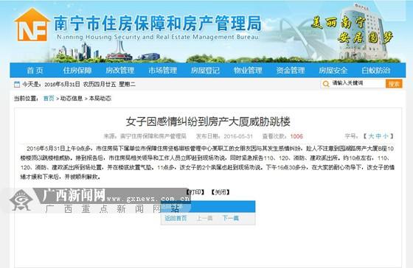Click the orange NF house logo

click(32, 24)
